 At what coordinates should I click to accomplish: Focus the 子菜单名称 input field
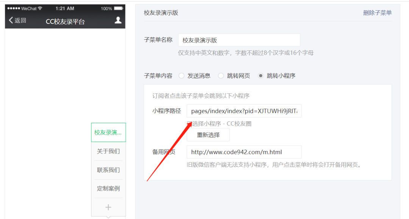point(239,40)
